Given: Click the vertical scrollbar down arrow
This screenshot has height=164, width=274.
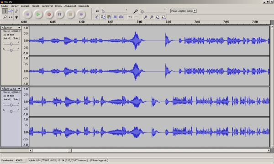Looking at the screenshot, I should tap(272, 147).
